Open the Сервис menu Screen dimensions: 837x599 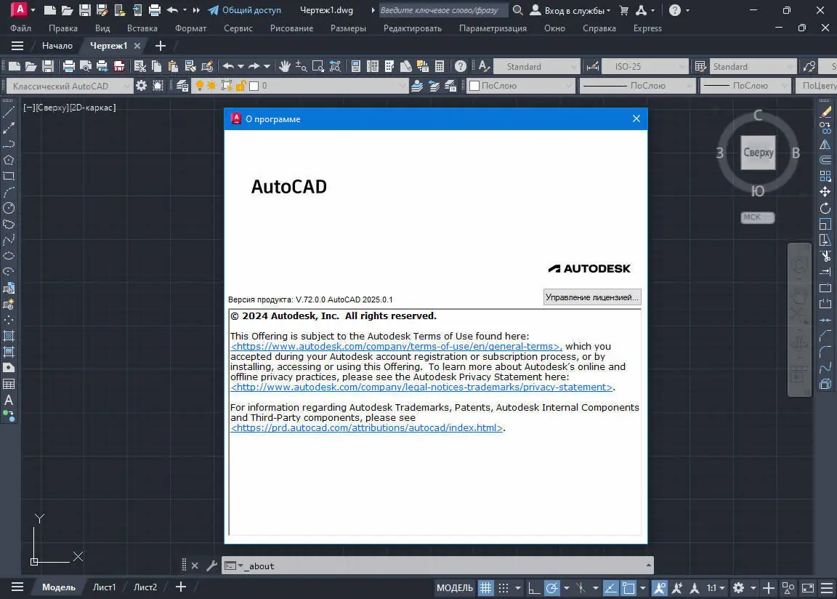click(x=238, y=28)
